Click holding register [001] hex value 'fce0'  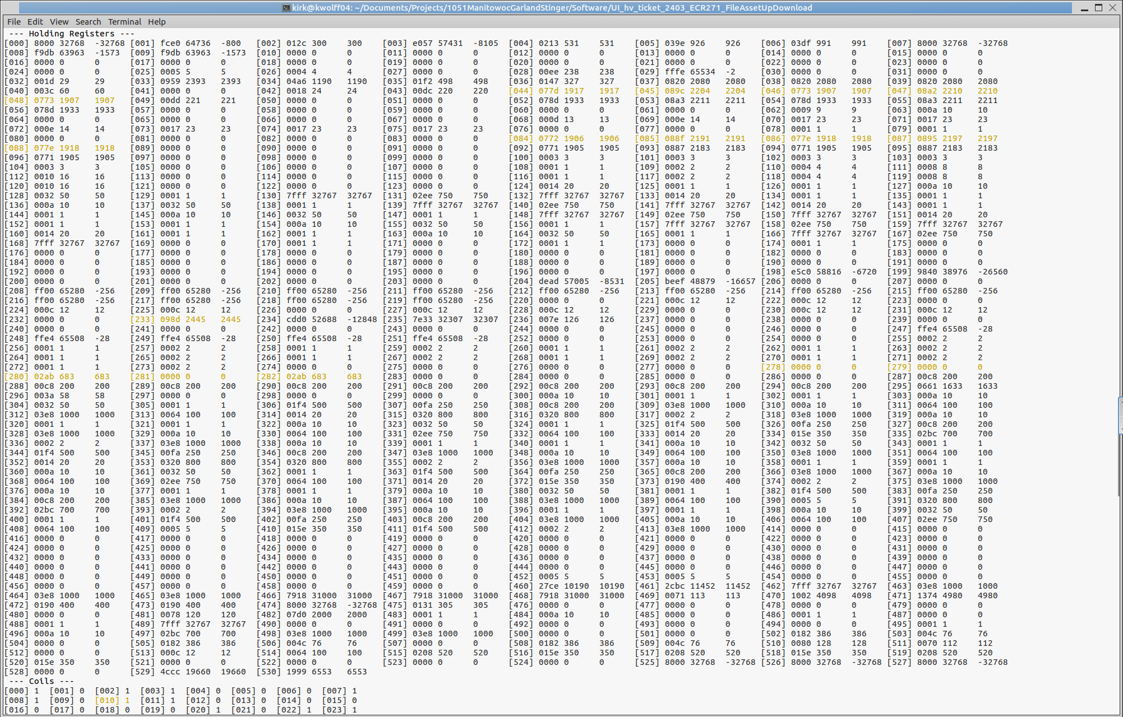[170, 43]
